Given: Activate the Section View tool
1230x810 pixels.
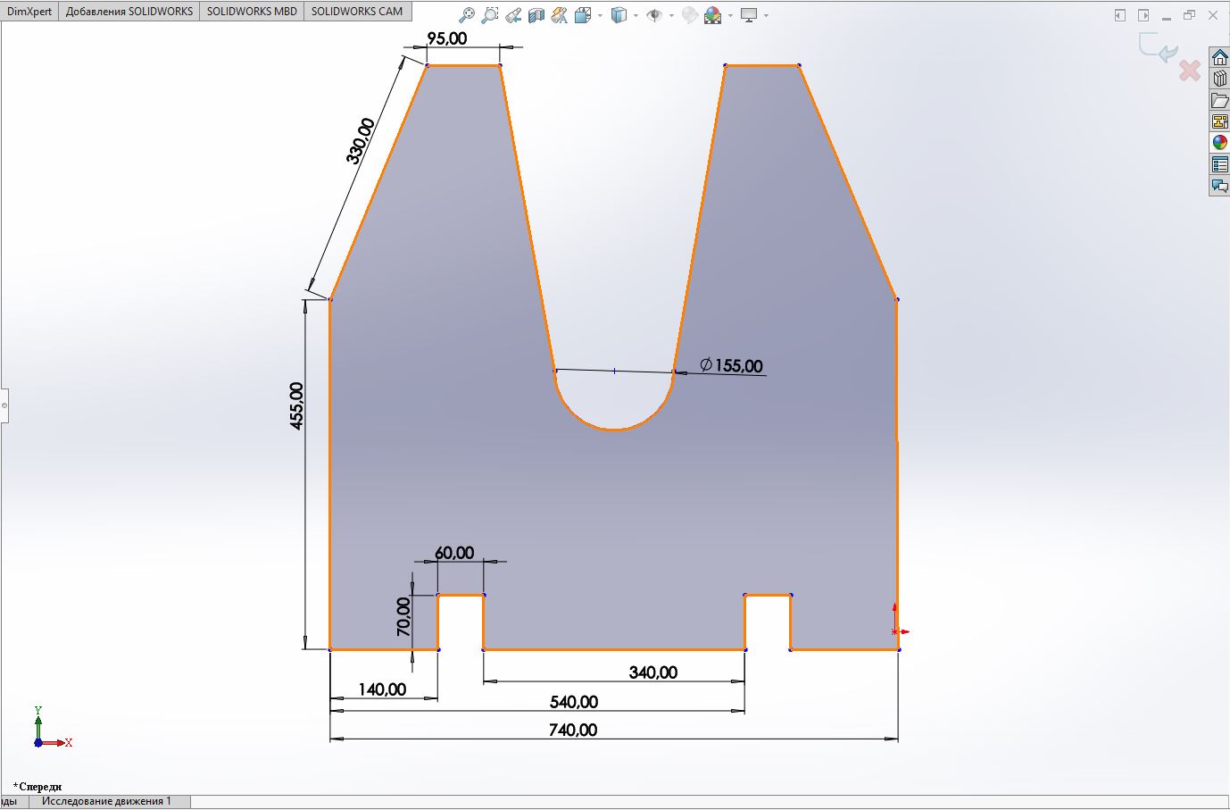Looking at the screenshot, I should coord(536,15).
